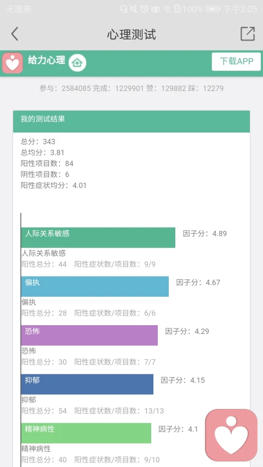Select the 精神病性 light green bar
263x467 pixels.
pyautogui.click(x=86, y=433)
